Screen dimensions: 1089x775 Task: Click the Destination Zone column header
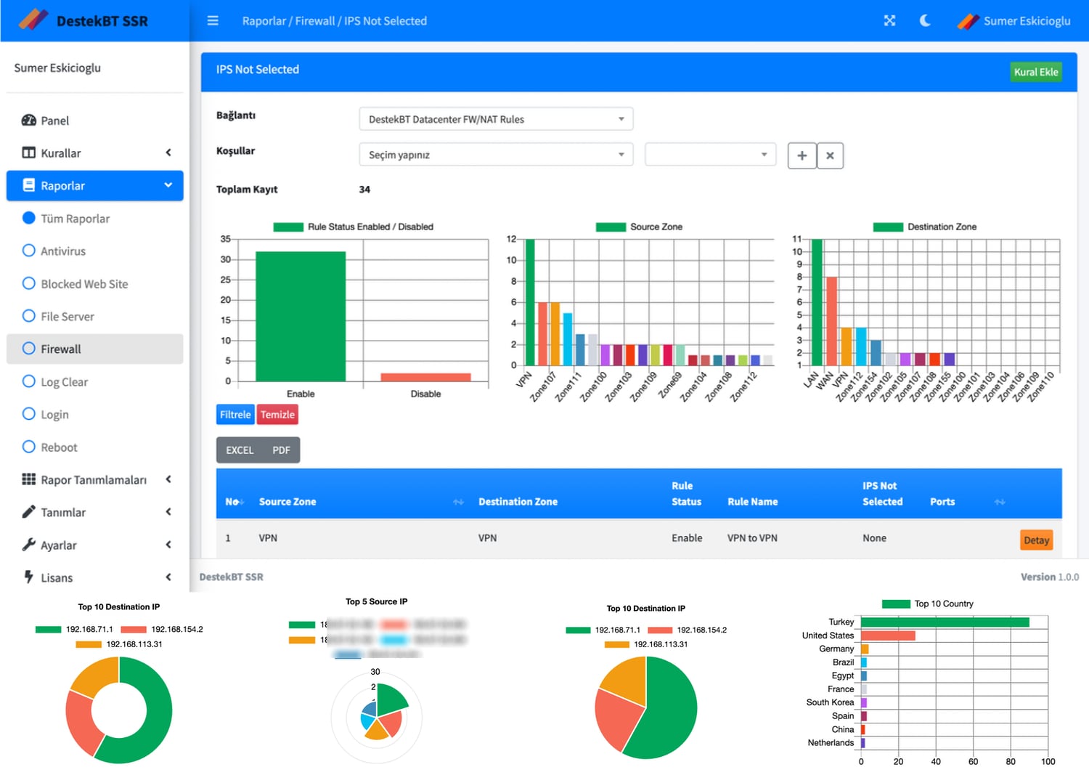[518, 502]
